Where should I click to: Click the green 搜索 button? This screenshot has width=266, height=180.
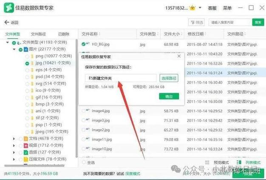(258, 22)
